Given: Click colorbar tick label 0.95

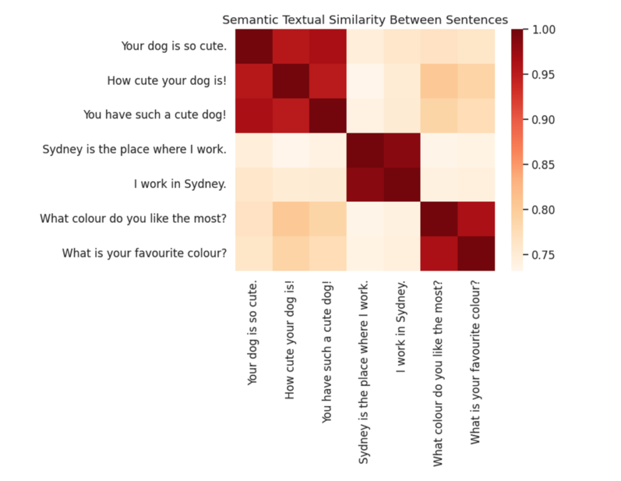Looking at the screenshot, I should (x=543, y=75).
